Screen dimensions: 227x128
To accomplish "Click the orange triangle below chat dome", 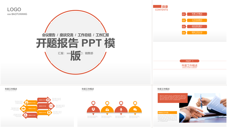I will (135, 114).
